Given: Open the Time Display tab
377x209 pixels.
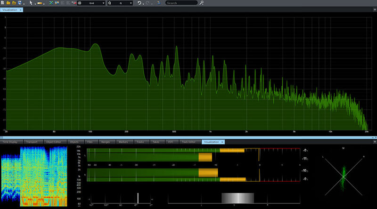Looking at the screenshot, I should [x=10, y=142].
